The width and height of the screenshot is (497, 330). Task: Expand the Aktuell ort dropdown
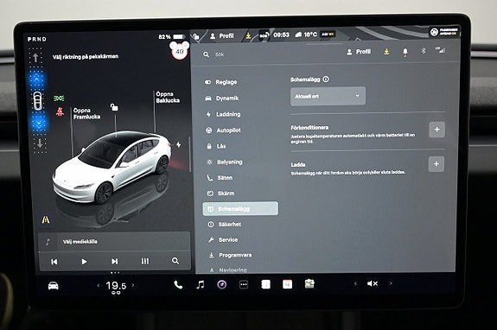[328, 96]
